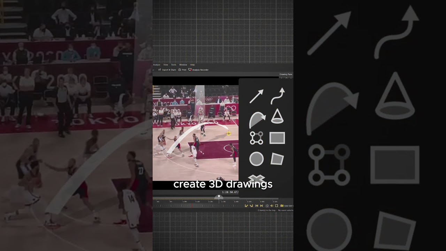Click the mark-out down-right arrow icon
Screen dimensions: 446x251
[x=251, y=206]
